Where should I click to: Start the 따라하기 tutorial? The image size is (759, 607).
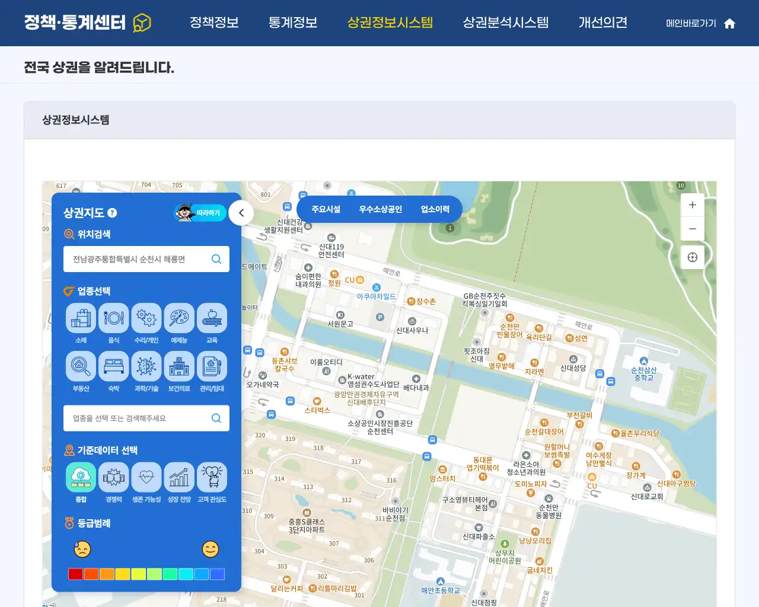[200, 212]
